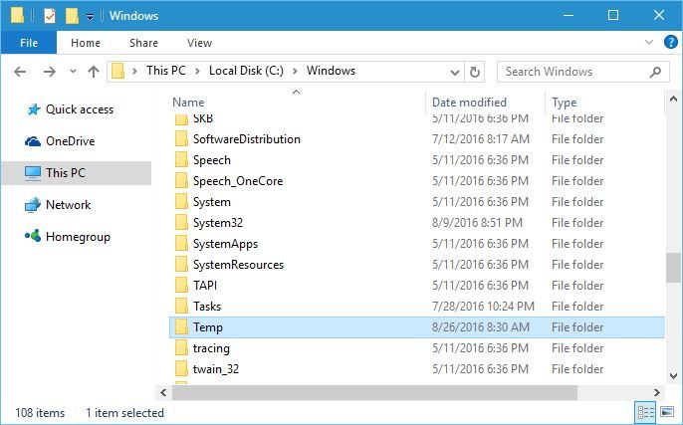Switch to the Home ribbon tab
683x425 pixels.
[x=86, y=43]
